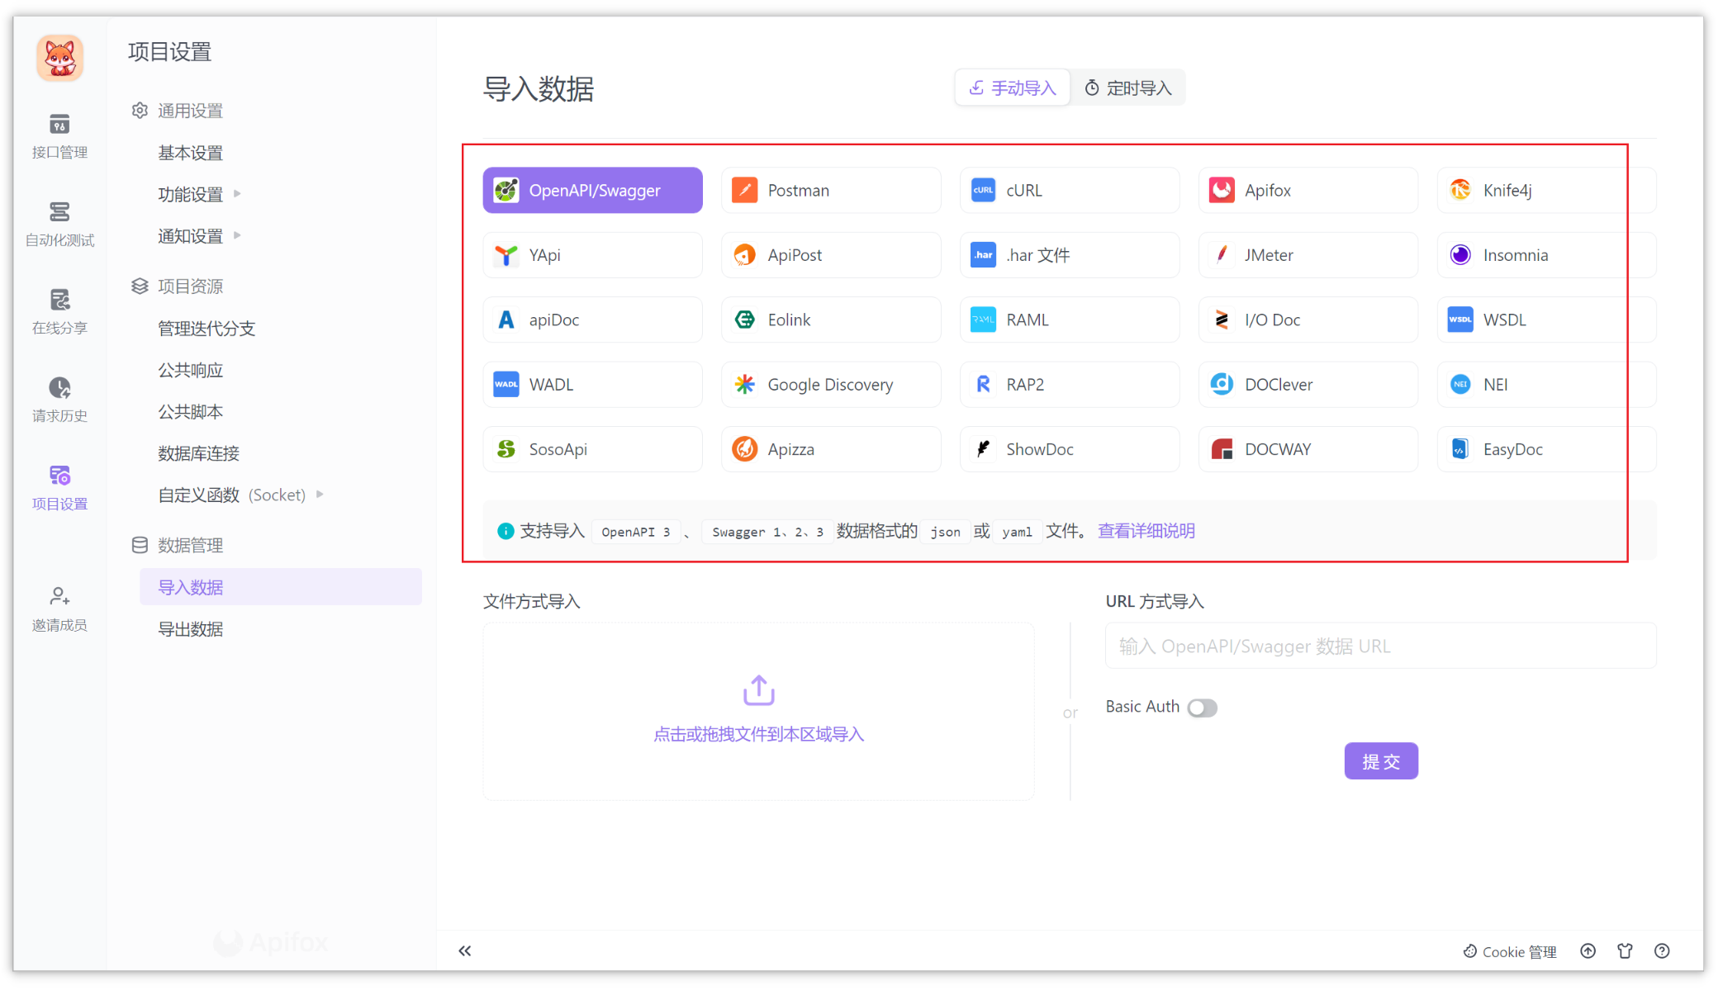Switch to the 手动导入 tab
This screenshot has width=1723, height=990.
tap(1013, 88)
